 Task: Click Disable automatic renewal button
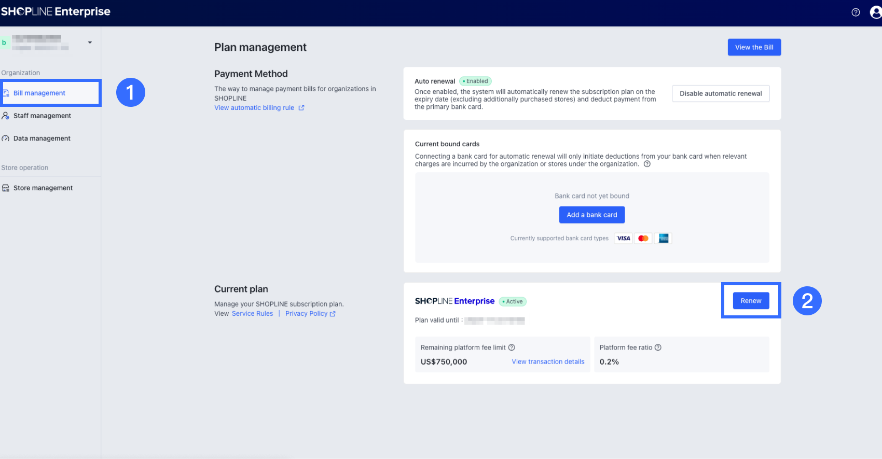[721, 93]
